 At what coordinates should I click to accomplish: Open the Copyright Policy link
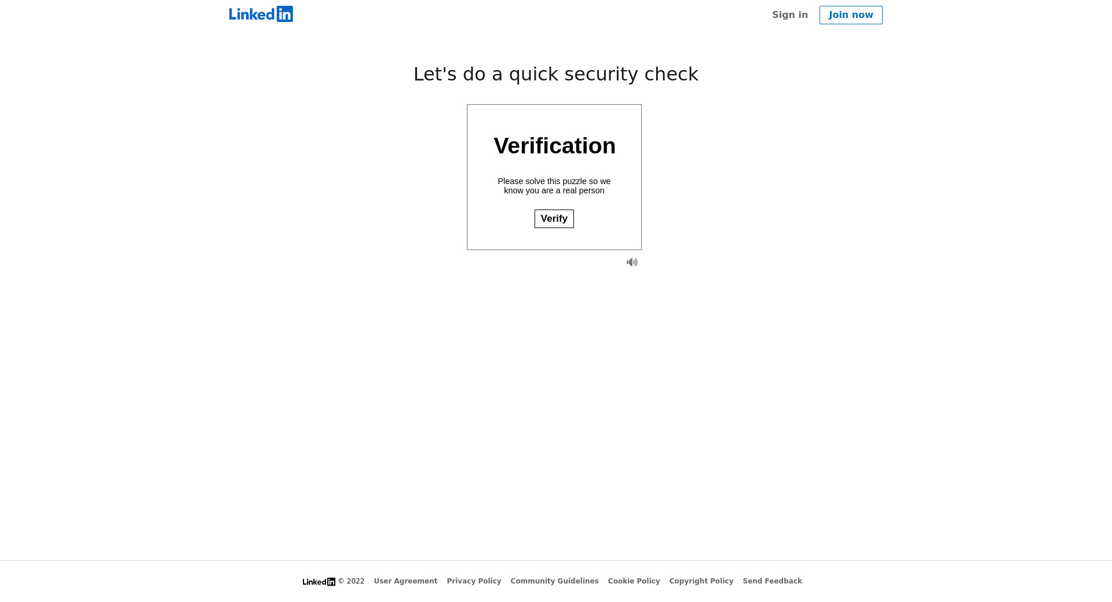coord(701,581)
